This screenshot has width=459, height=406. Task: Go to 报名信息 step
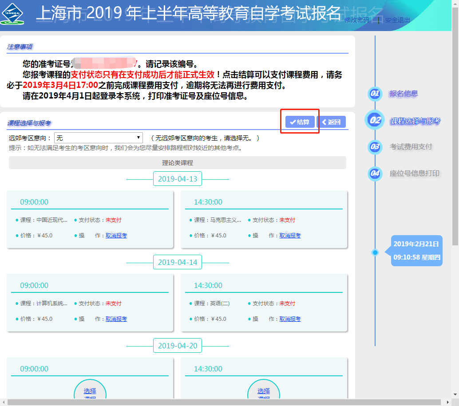404,94
